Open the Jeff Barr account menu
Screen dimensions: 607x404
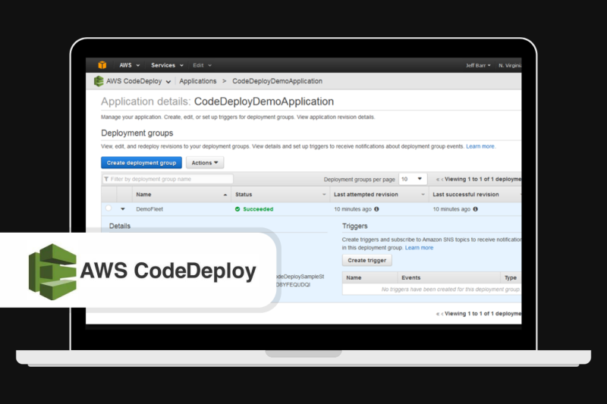pyautogui.click(x=478, y=65)
